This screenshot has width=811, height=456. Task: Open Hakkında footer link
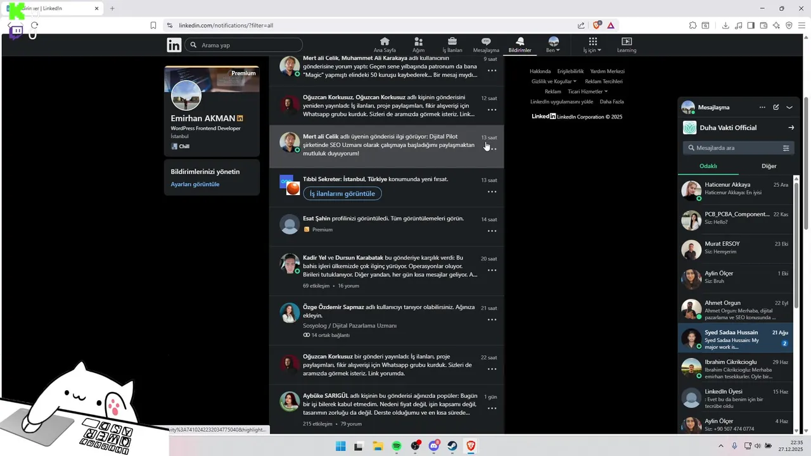540,72
